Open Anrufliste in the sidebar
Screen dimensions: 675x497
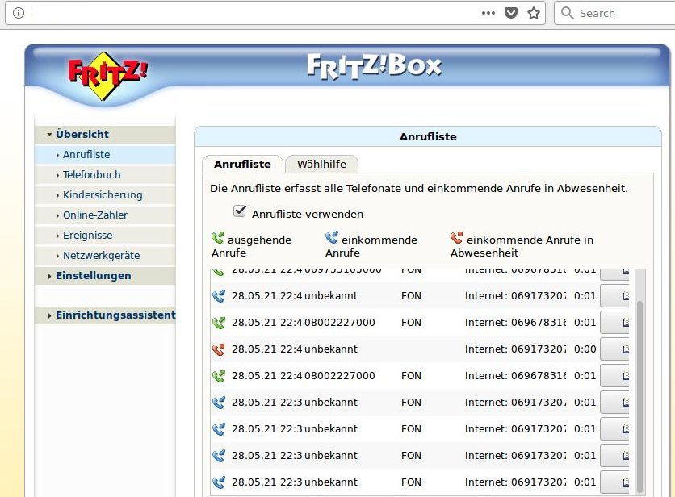click(105, 154)
